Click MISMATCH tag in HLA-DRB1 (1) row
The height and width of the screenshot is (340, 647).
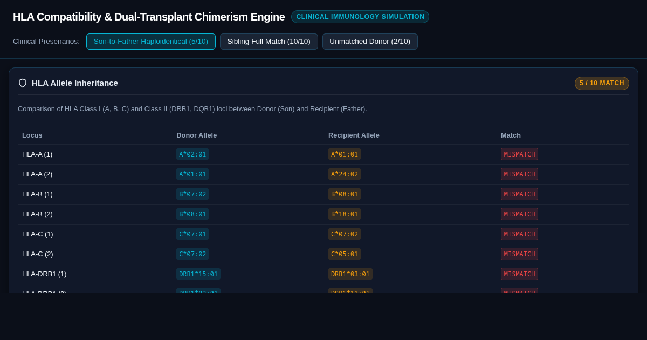coord(519,274)
